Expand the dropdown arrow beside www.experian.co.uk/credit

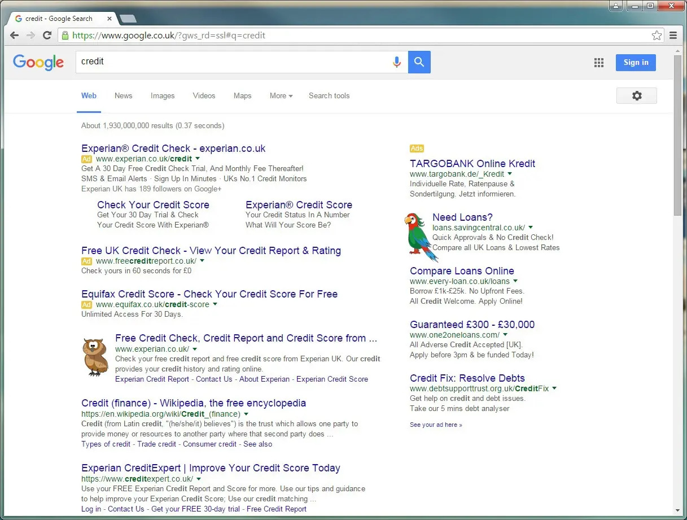click(196, 159)
